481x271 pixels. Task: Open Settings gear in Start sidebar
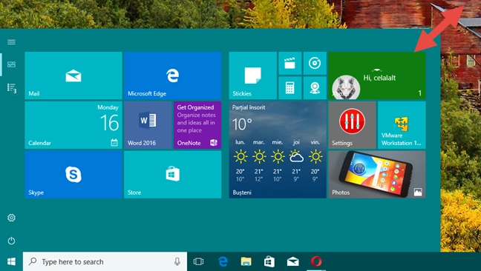coord(11,218)
